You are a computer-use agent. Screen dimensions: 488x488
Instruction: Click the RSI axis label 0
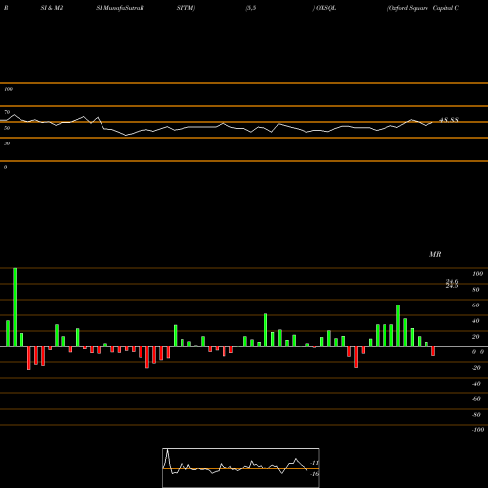(x=5, y=167)
